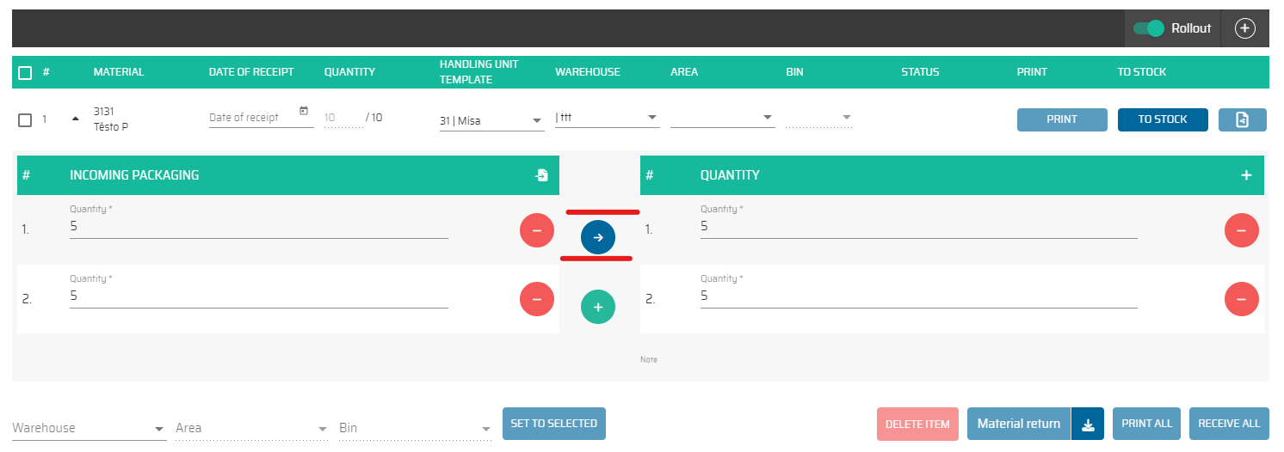
Task: Click the Date of receipt field
Action: [x=252, y=118]
